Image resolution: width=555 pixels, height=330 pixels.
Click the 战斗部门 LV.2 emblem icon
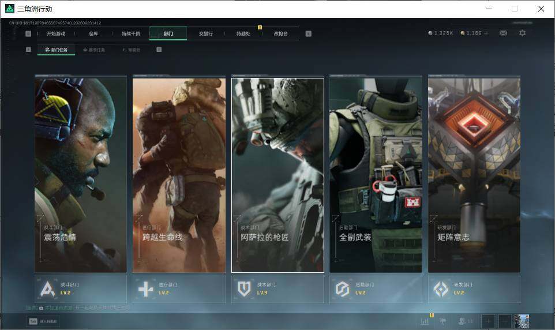click(x=47, y=289)
